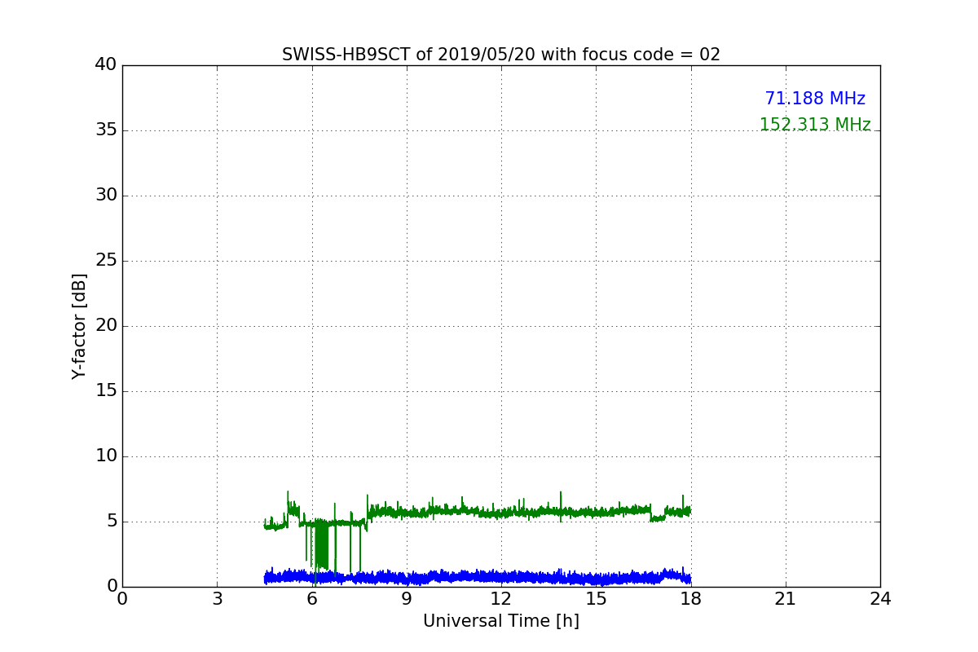Click the y-axis tick label 10
The height and width of the screenshot is (652, 978).
pos(106,456)
